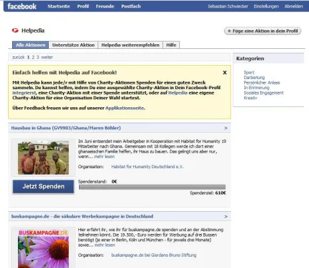Select the Sport category
Image resolution: width=309 pixels, height=268 pixels.
(249, 72)
